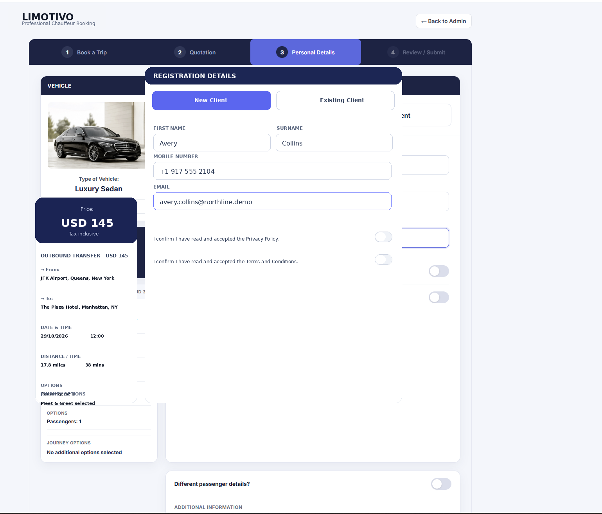Go to the Book a Trip step
602x514 pixels.
[84, 52]
